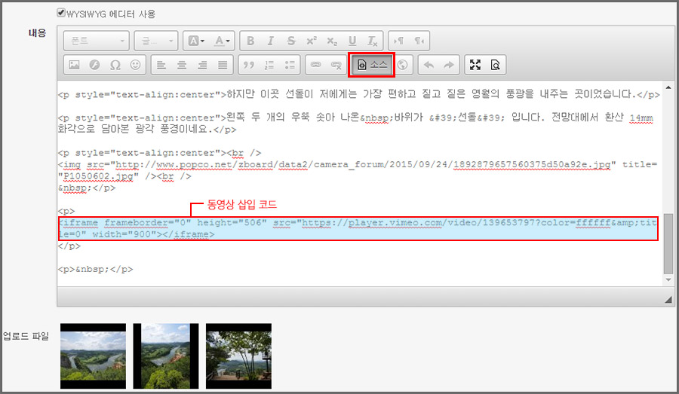Toggle bold formatting
679x394 pixels.
tap(251, 41)
